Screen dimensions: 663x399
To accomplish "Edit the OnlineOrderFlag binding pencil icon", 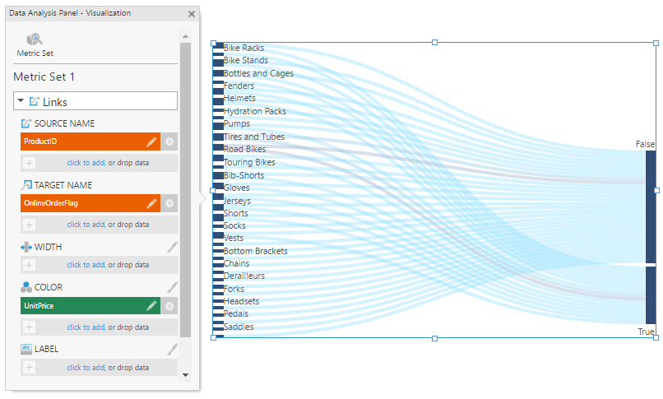I will pos(151,203).
